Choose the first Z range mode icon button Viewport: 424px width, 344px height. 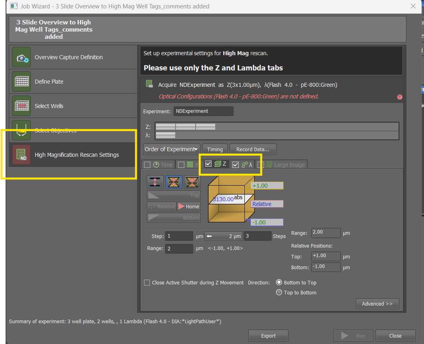pyautogui.click(x=155, y=182)
